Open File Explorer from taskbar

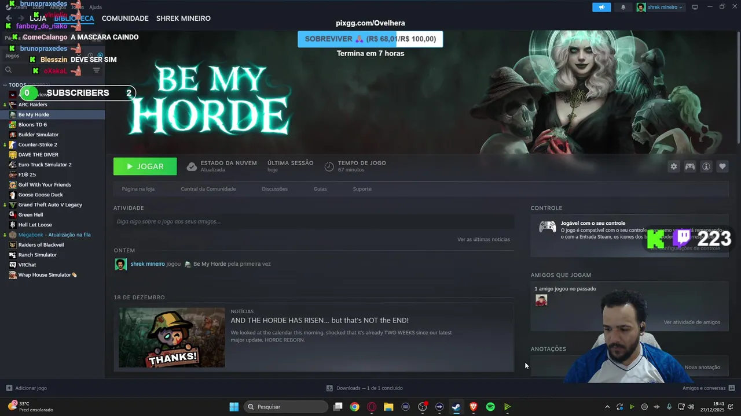[388, 407]
